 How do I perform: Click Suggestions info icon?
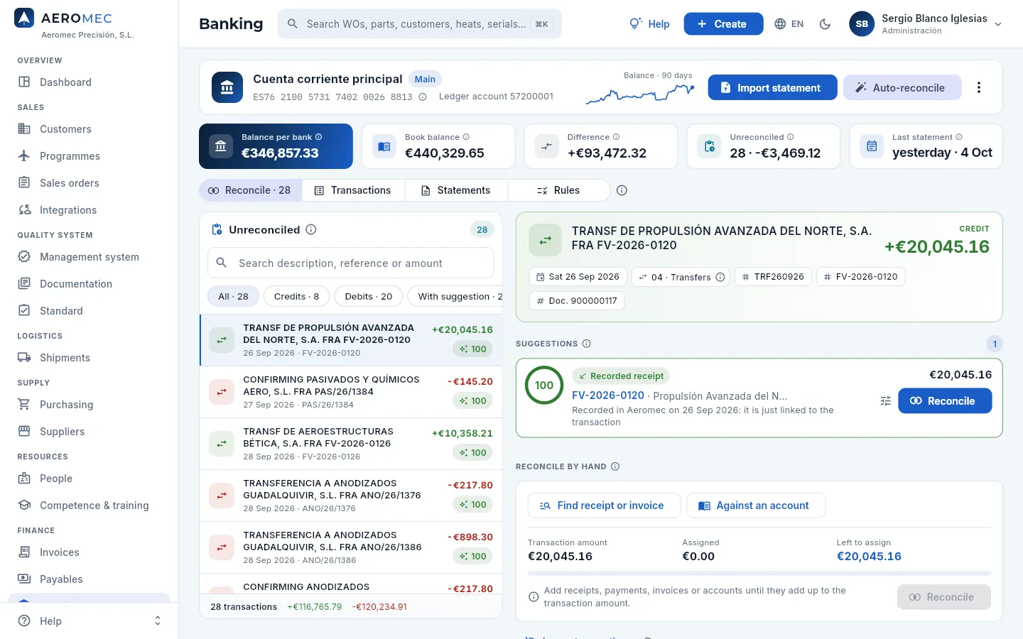(586, 344)
